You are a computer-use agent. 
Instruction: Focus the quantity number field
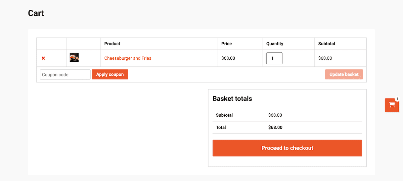[274, 58]
